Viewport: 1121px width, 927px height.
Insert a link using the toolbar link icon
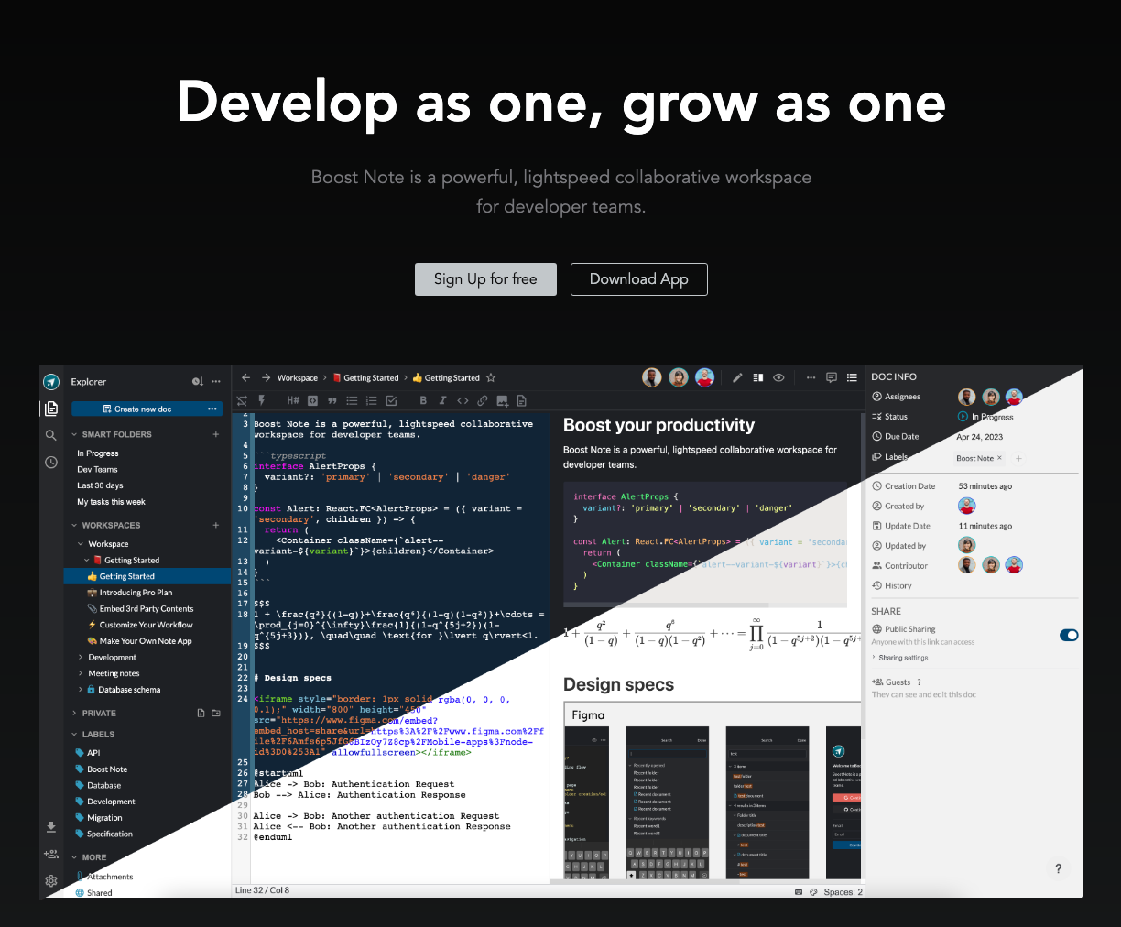pos(483,400)
